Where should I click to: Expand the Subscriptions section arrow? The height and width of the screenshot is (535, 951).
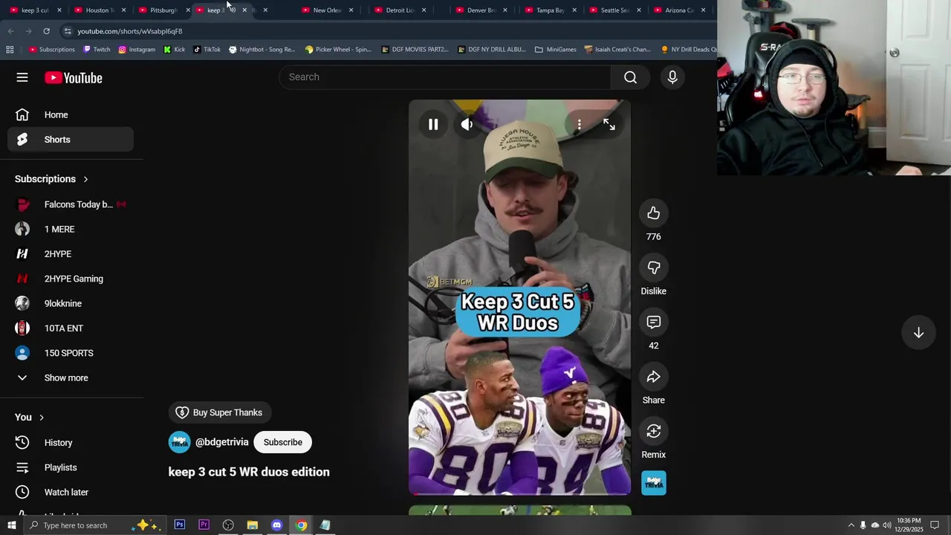pyautogui.click(x=85, y=179)
